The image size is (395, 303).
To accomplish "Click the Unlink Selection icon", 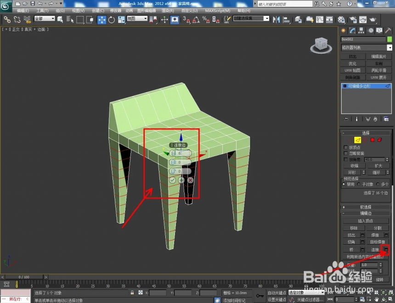I will click(17, 19).
